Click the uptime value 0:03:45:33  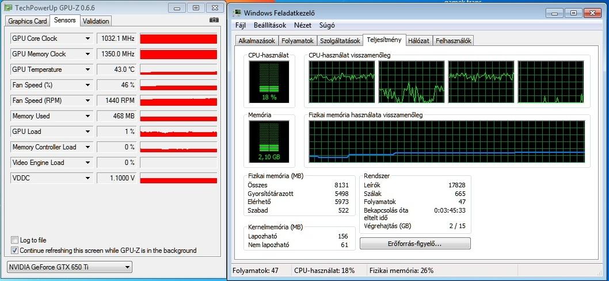[450, 210]
